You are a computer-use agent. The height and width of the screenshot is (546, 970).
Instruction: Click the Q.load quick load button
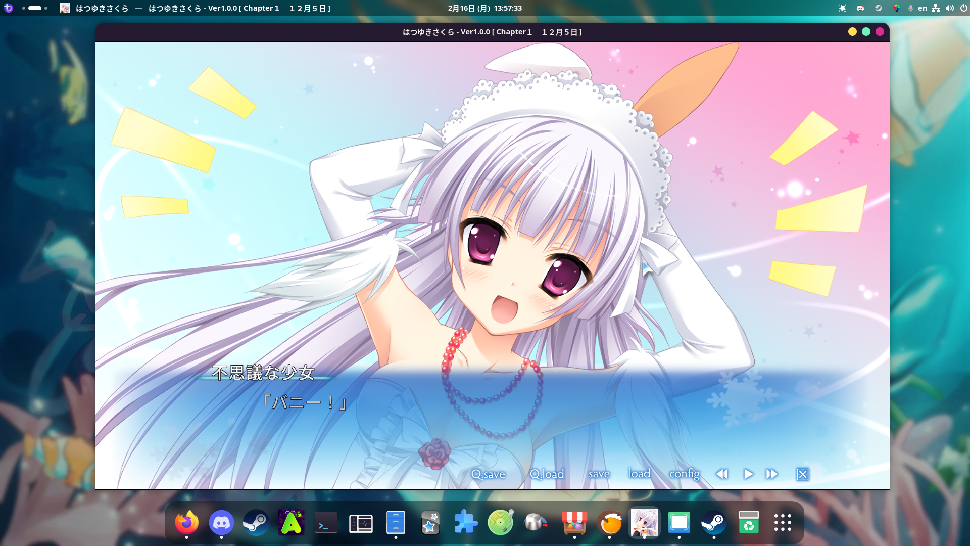click(x=547, y=474)
